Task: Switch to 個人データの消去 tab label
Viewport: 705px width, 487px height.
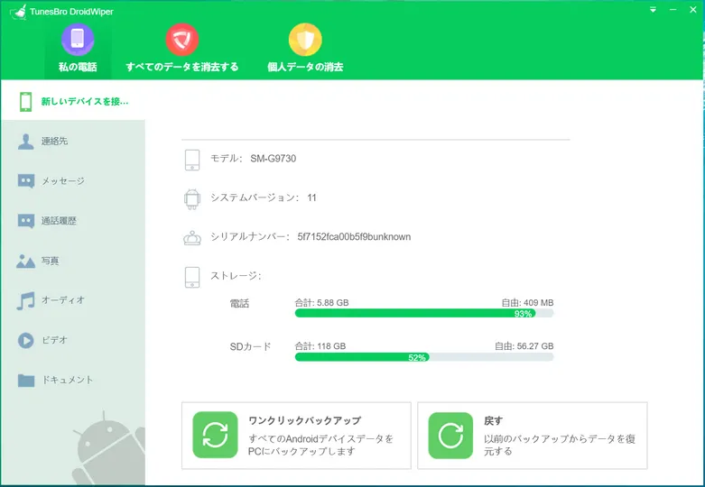Action: tap(305, 67)
